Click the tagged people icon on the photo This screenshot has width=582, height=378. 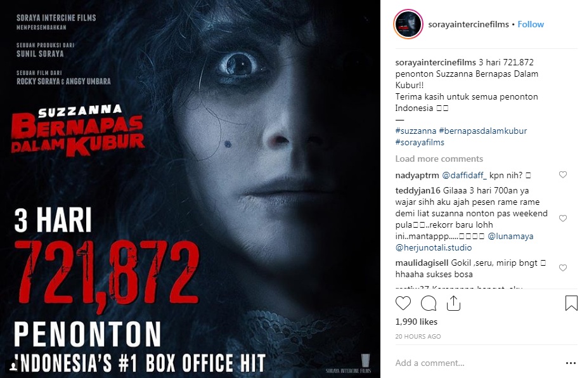coord(13,366)
